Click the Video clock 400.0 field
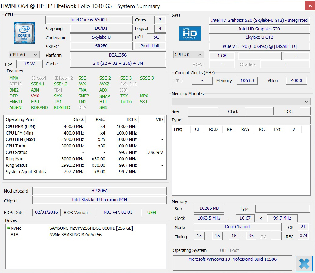Screen dimensions: 315x273 click(x=297, y=81)
